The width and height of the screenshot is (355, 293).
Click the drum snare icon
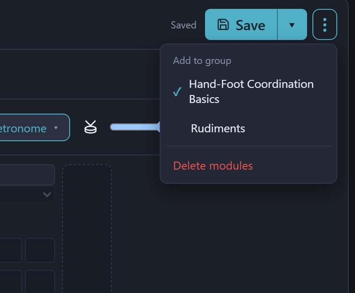coord(91,127)
